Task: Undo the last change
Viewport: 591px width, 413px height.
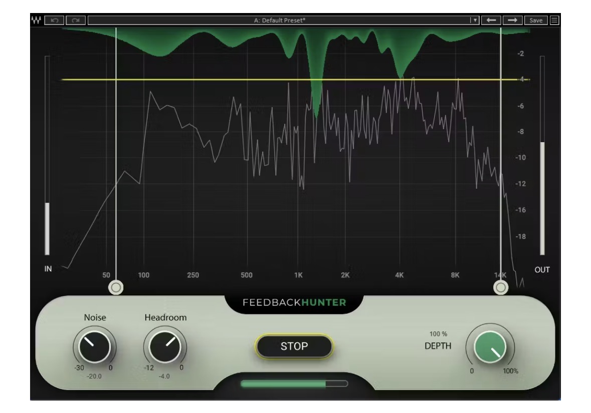Action: (x=54, y=21)
